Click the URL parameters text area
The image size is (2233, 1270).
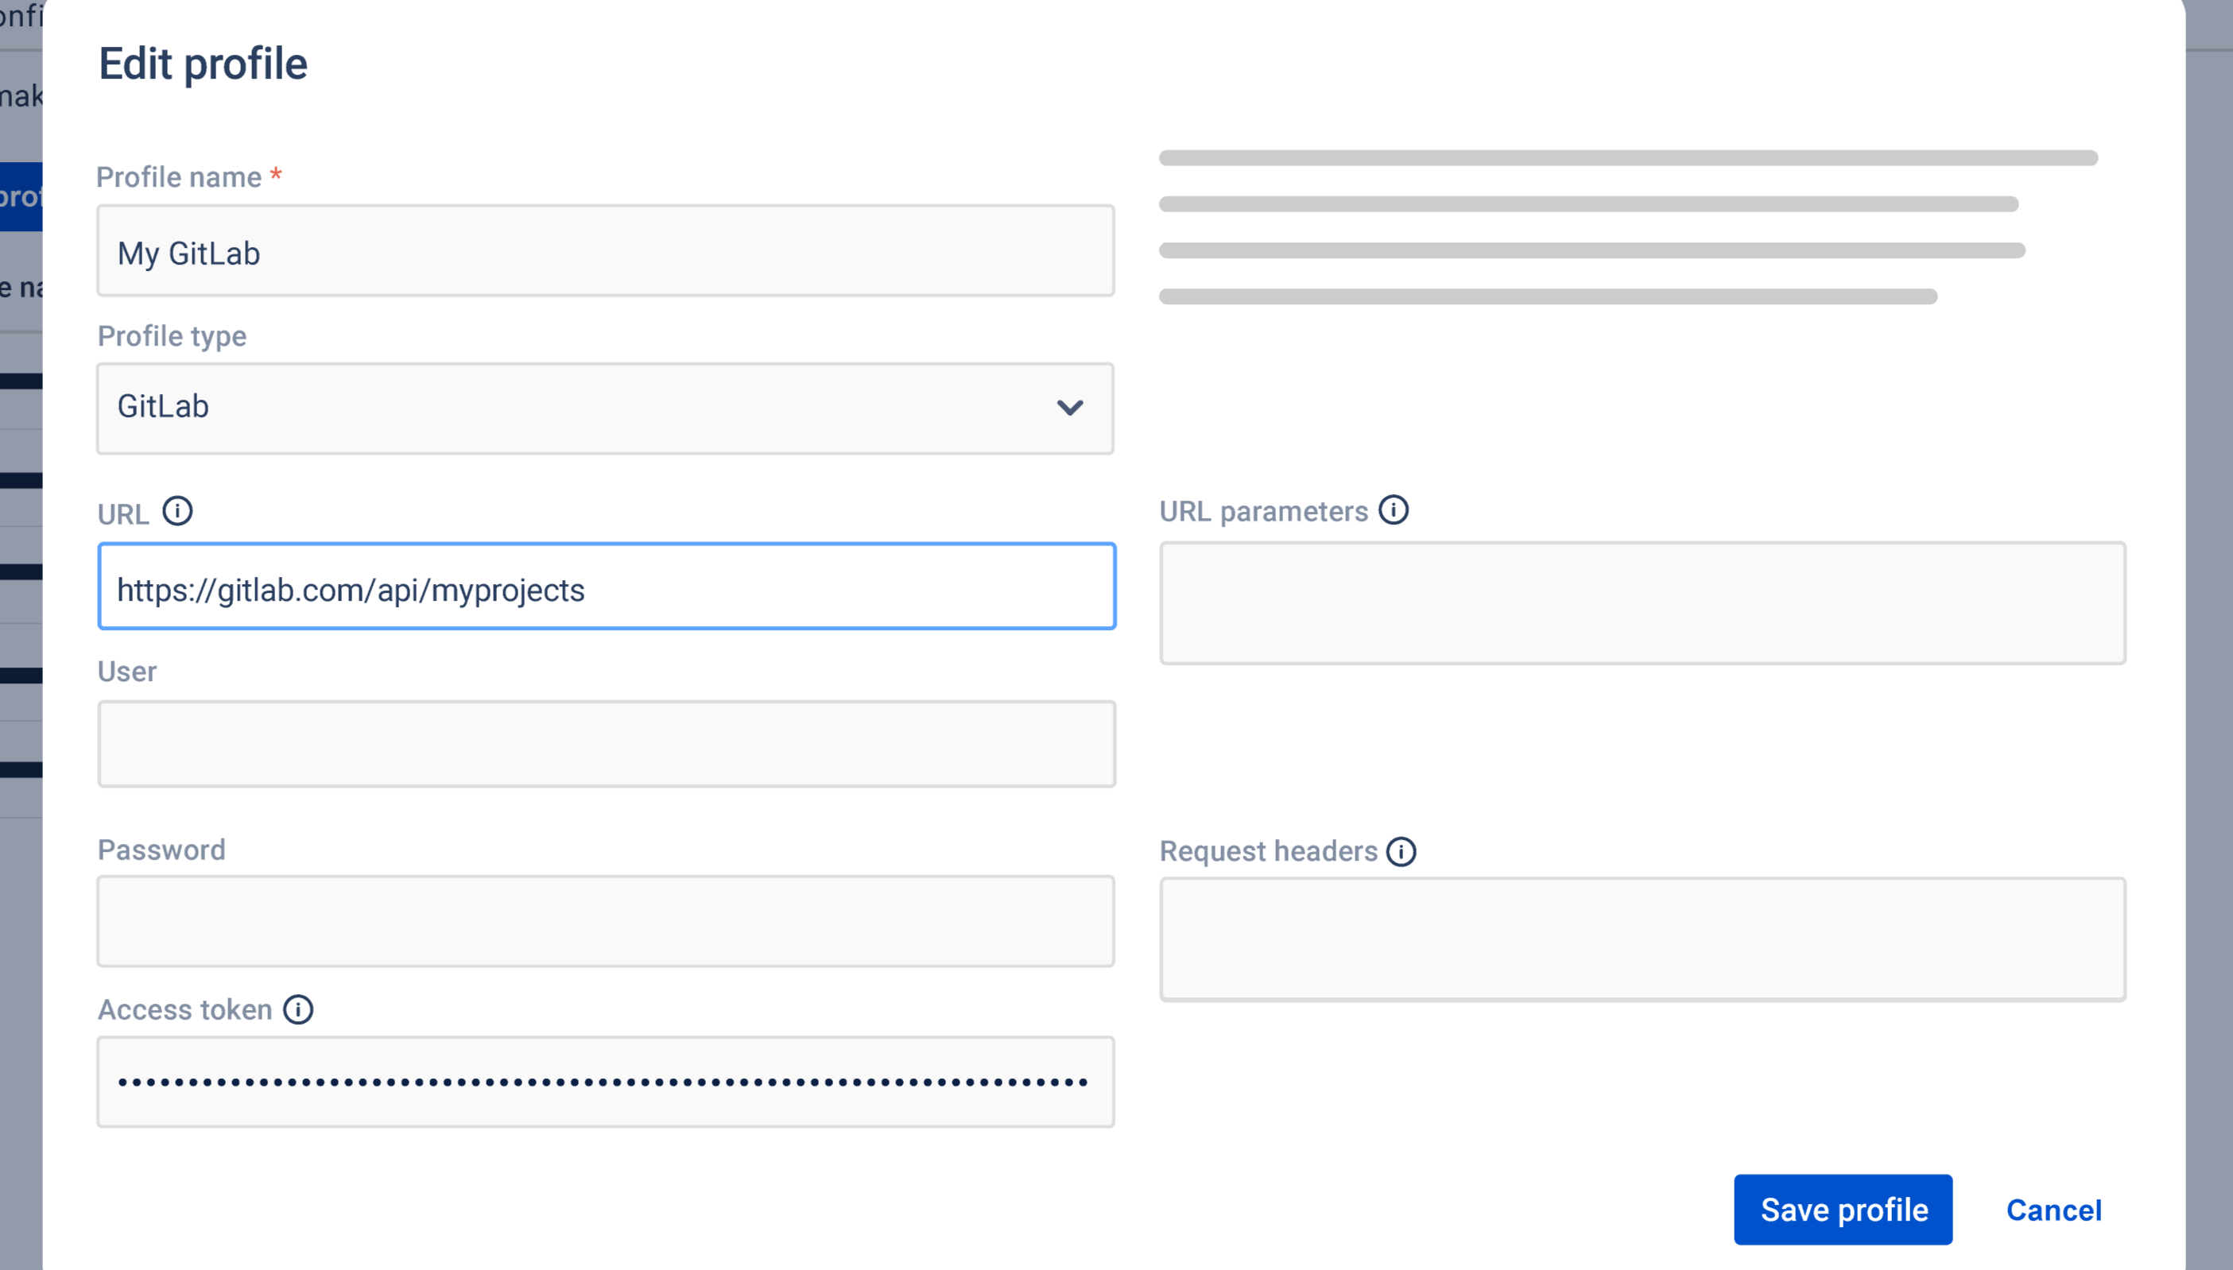click(x=1642, y=603)
